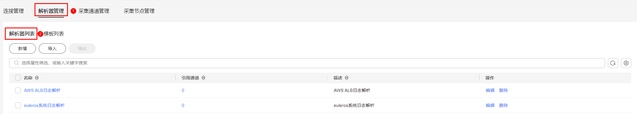Focus the attribute filter search field
Viewport: 637px width, 114px height.
click(x=307, y=63)
